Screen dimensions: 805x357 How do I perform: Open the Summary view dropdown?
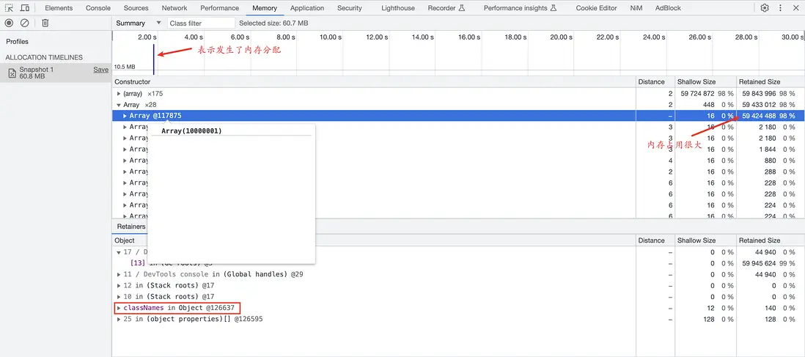click(138, 23)
